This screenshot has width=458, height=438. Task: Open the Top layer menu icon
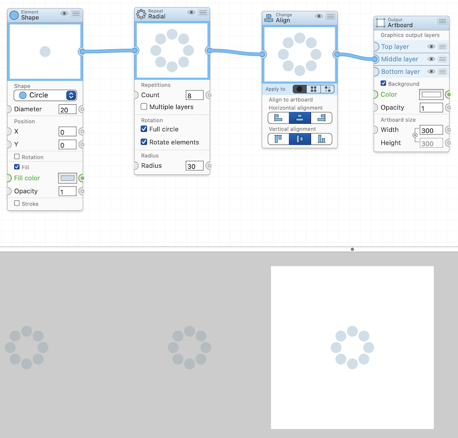click(442, 46)
